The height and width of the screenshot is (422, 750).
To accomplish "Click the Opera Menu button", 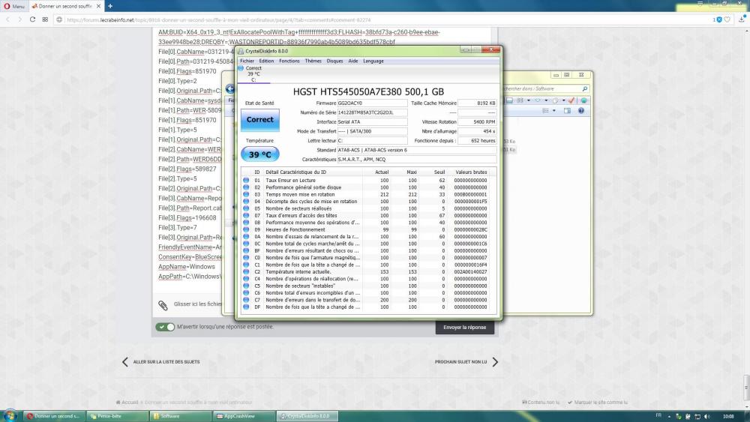I will click(x=13, y=6).
